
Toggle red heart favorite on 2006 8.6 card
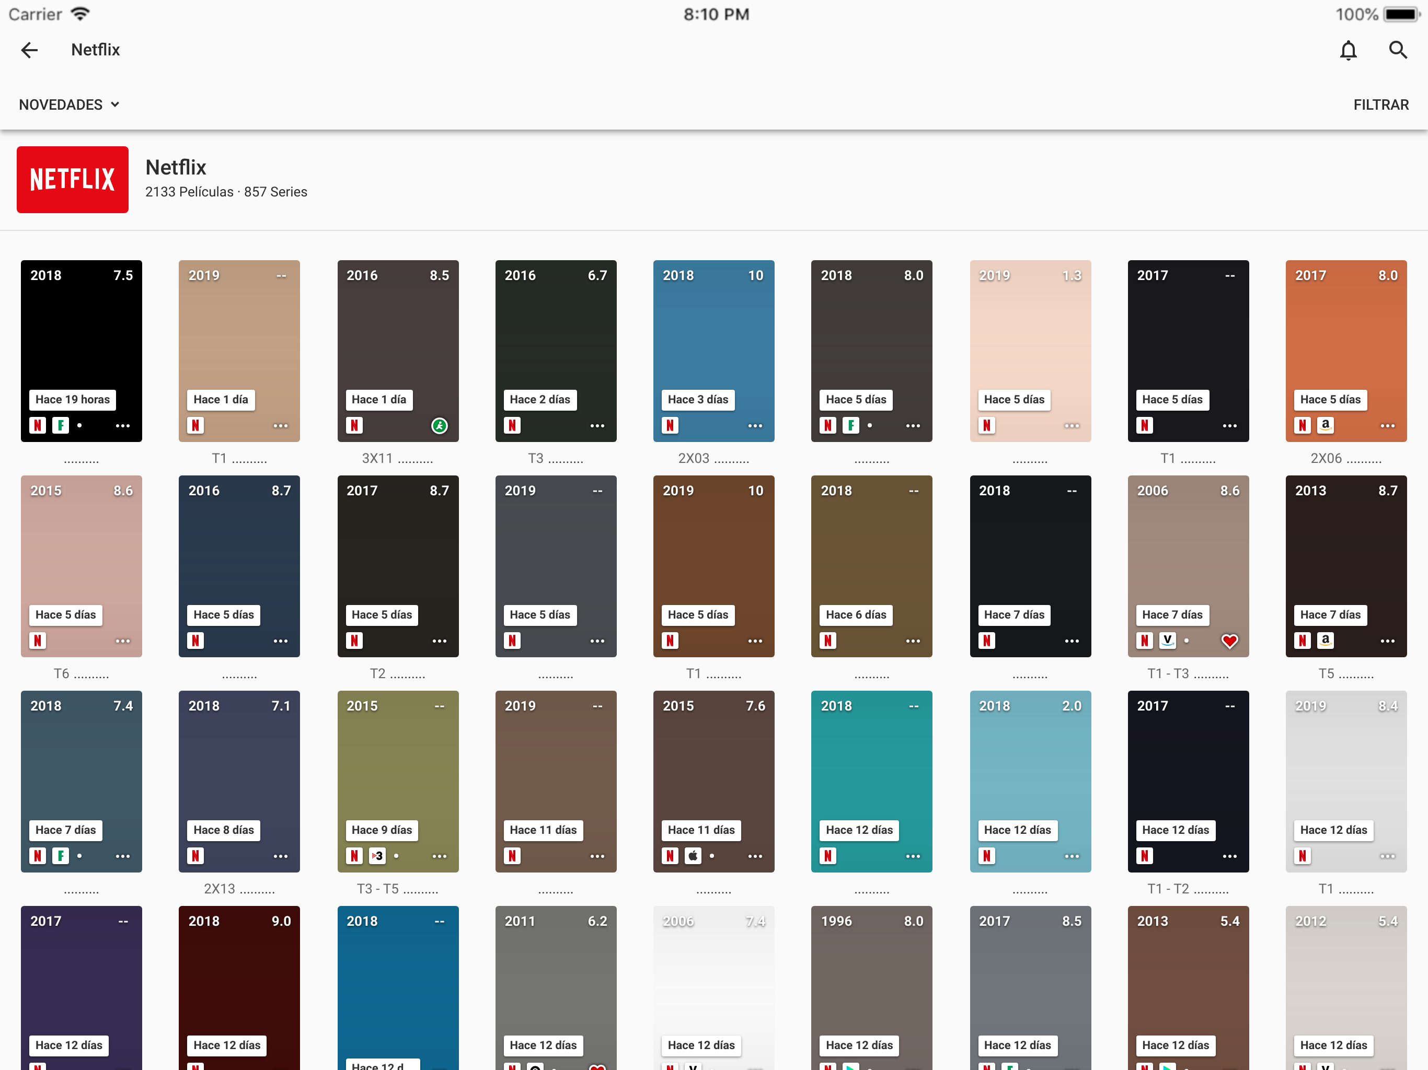pyautogui.click(x=1230, y=641)
